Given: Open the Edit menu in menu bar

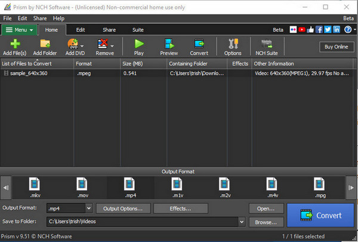Looking at the screenshot, I should [x=23, y=19].
